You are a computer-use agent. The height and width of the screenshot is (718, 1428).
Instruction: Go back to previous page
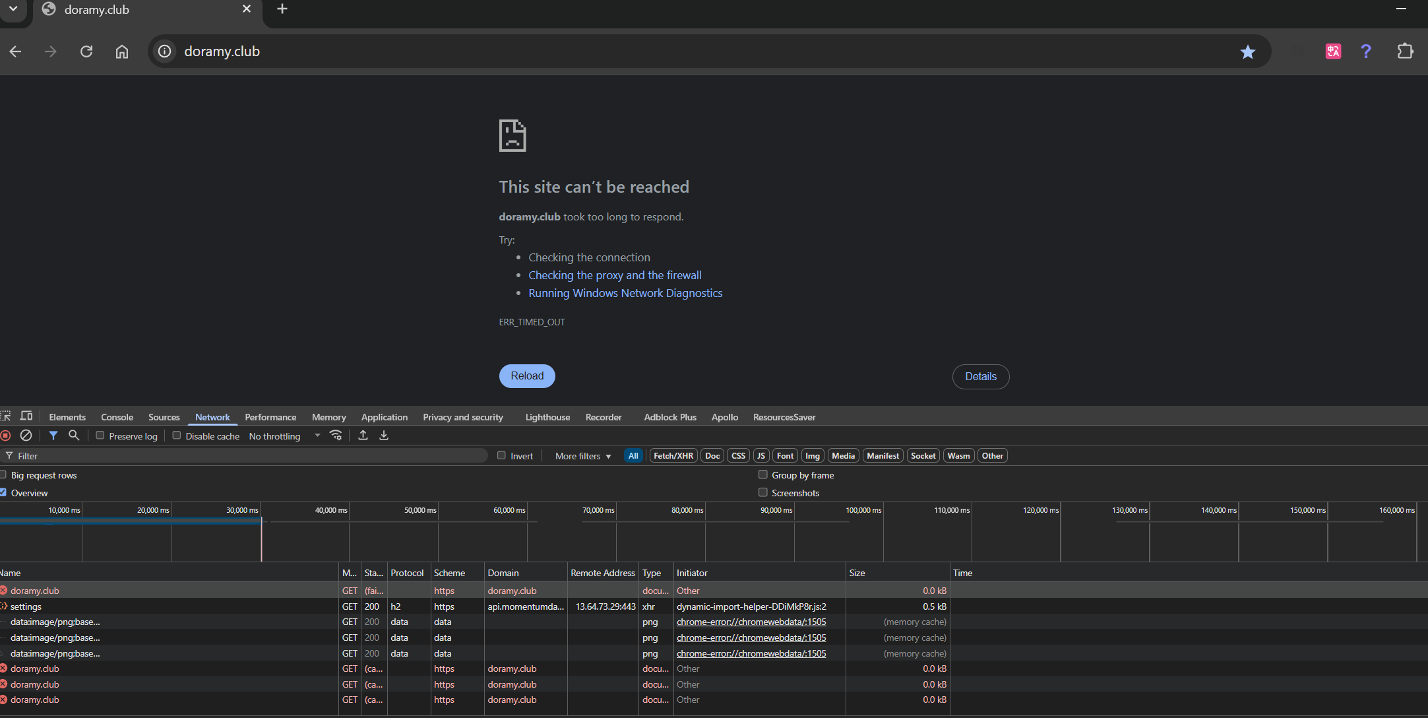[16, 51]
